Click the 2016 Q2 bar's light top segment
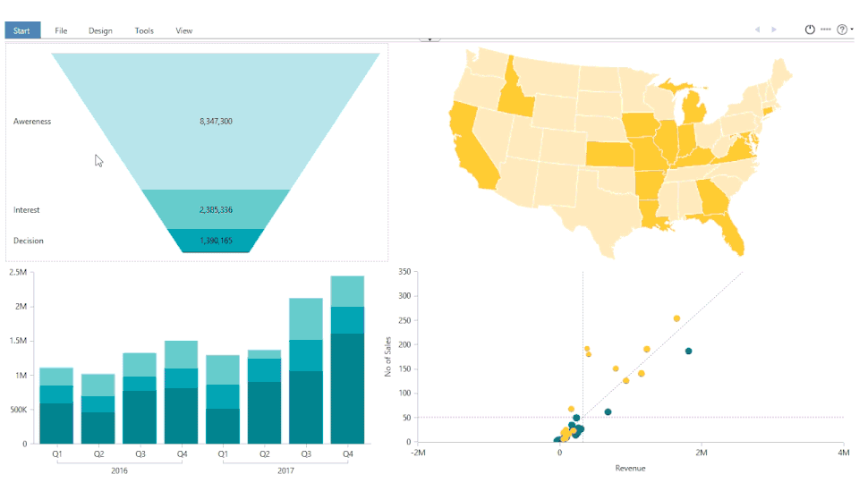Screen dimensions: 859x483 tap(98, 386)
